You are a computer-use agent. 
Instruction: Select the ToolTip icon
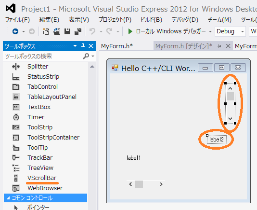point(16,148)
